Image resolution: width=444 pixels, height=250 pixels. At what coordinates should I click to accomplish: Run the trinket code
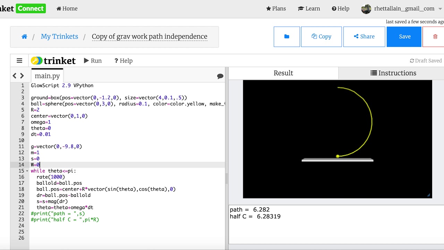[93, 61]
